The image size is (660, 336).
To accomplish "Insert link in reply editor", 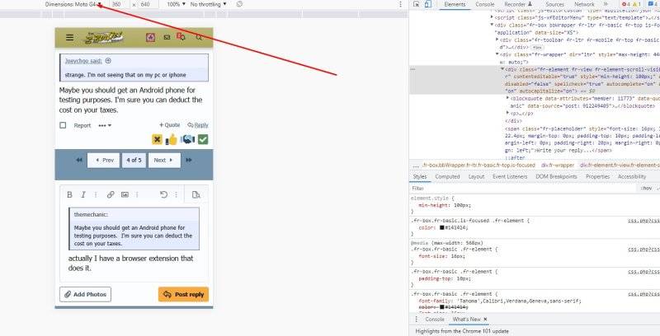I will tap(111, 194).
